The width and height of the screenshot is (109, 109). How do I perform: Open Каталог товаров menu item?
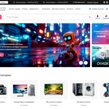(15, 9)
